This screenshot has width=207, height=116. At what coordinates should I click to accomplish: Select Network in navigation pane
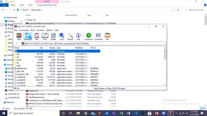[10, 102]
